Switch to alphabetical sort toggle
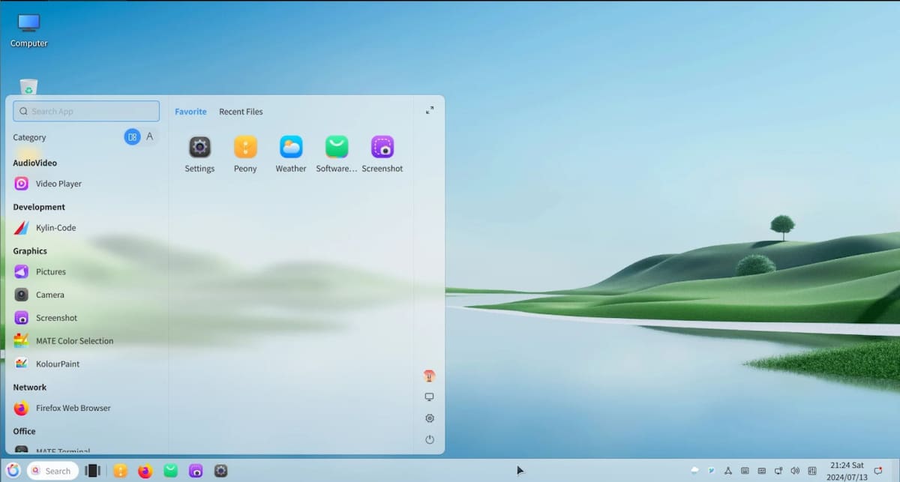 point(149,137)
